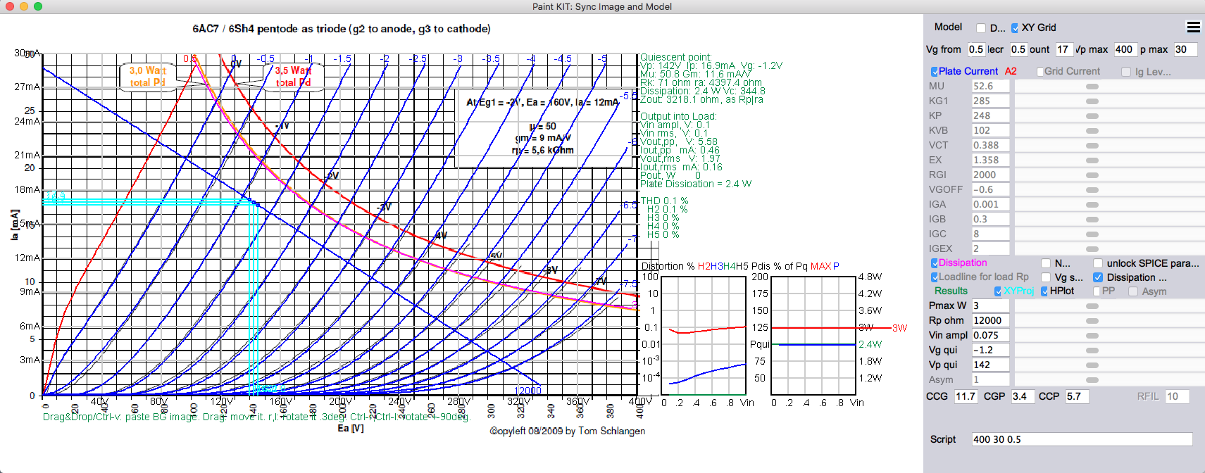The image size is (1205, 473).
Task: Click the MU value field 52.6
Action: click(990, 86)
